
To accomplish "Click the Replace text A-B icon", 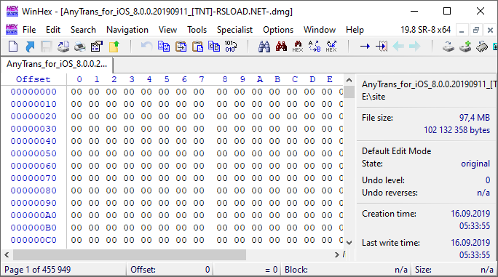I will [315, 47].
